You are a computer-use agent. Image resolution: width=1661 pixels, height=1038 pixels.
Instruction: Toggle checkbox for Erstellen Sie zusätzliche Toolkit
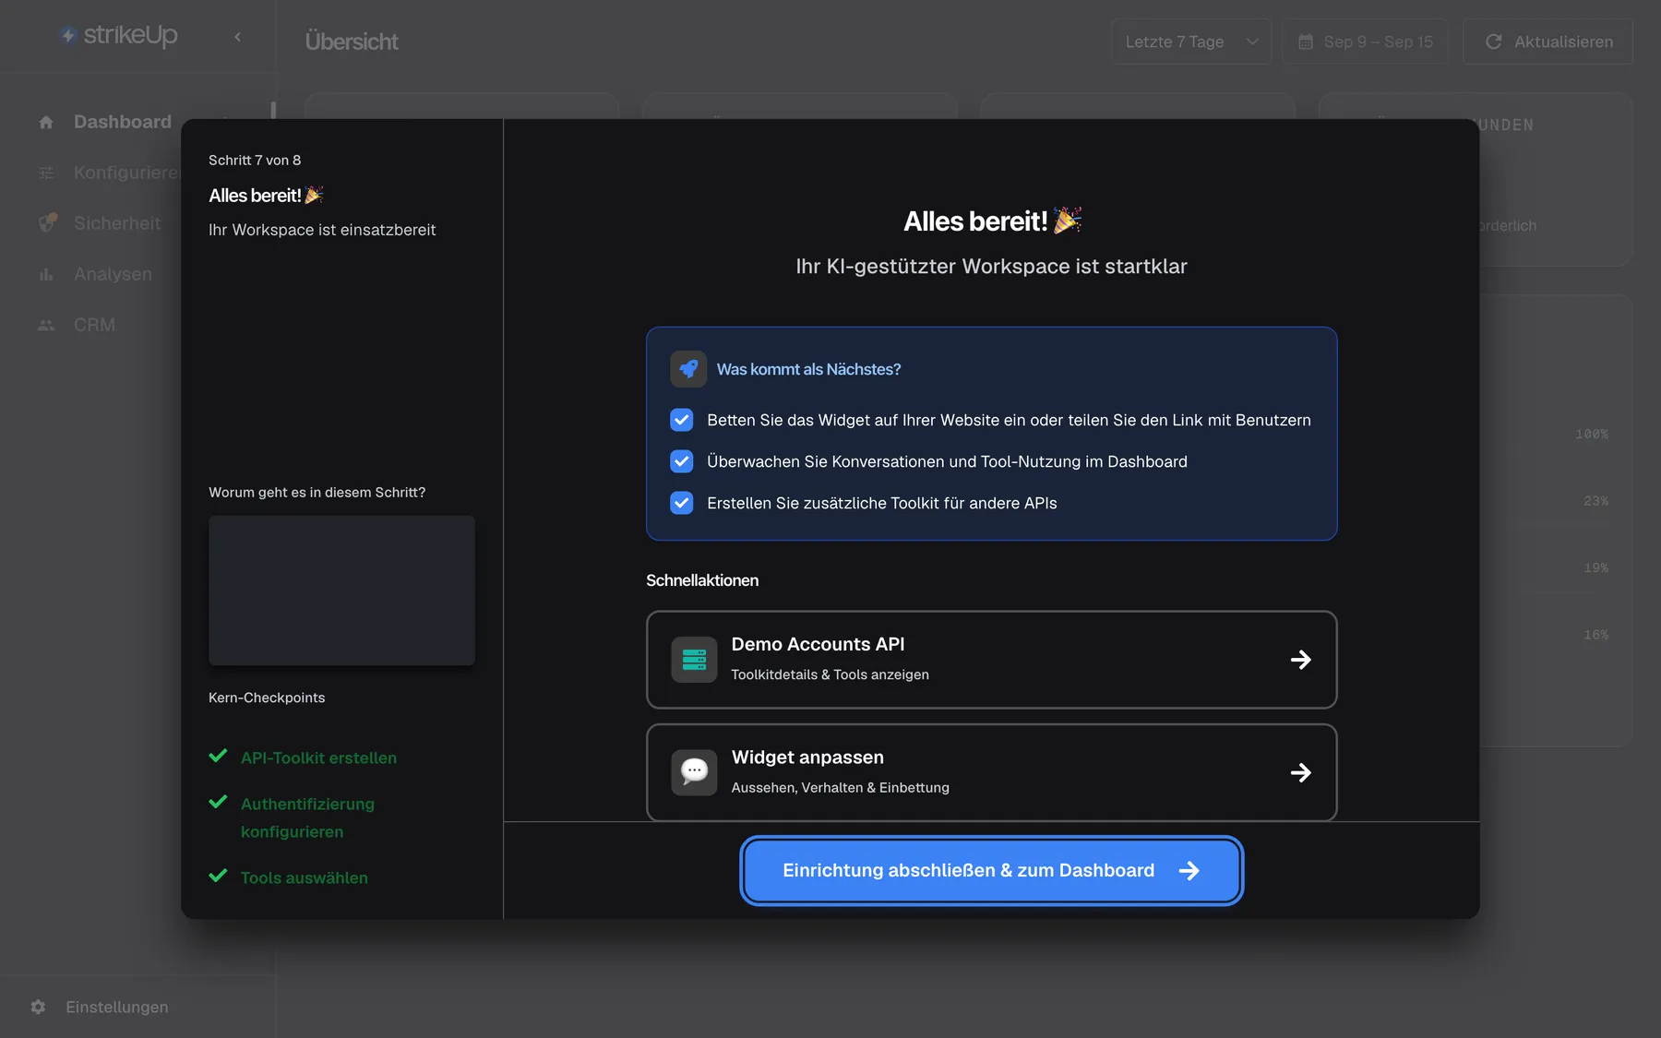pos(681,503)
